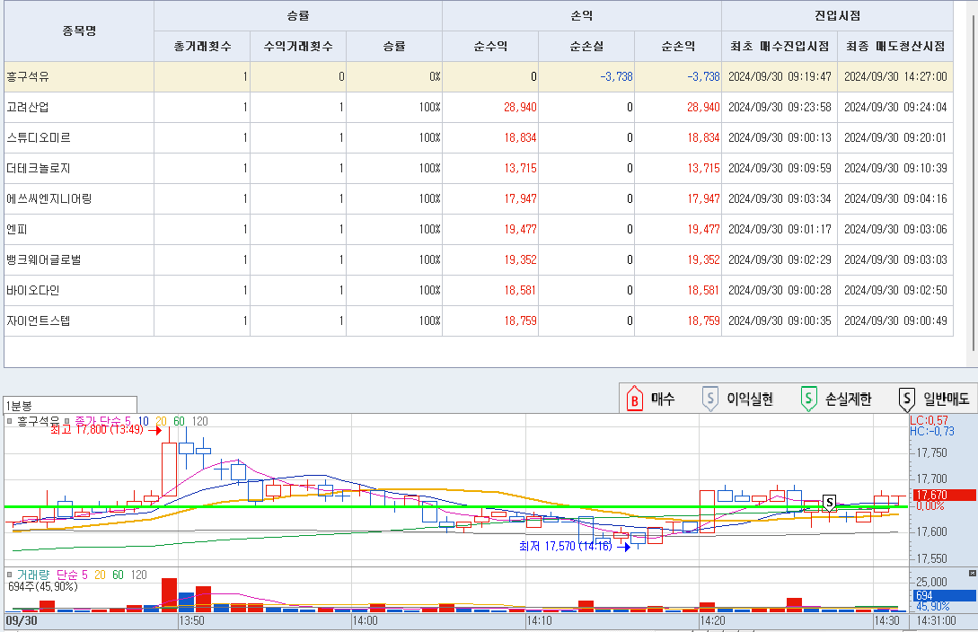
Task: Click the 순손익 column header
Action: (x=678, y=46)
